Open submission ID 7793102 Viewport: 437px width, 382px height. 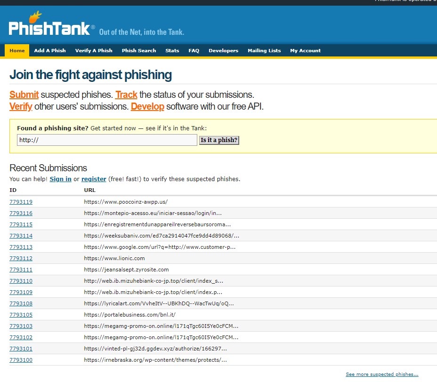pos(21,337)
